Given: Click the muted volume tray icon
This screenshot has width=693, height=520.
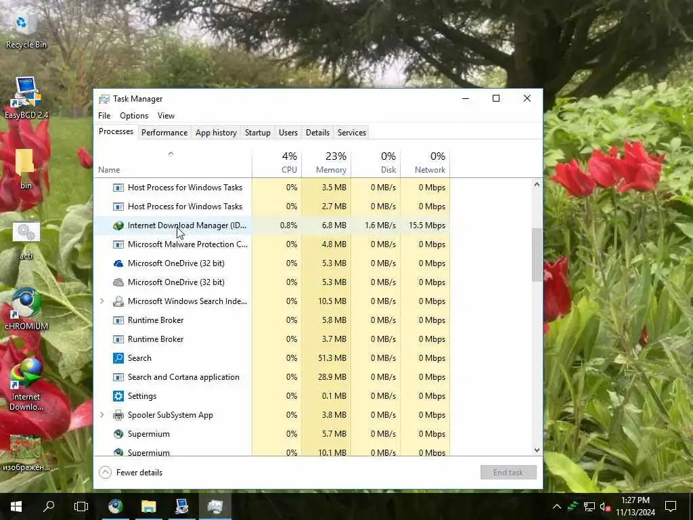Looking at the screenshot, I should coord(605,506).
